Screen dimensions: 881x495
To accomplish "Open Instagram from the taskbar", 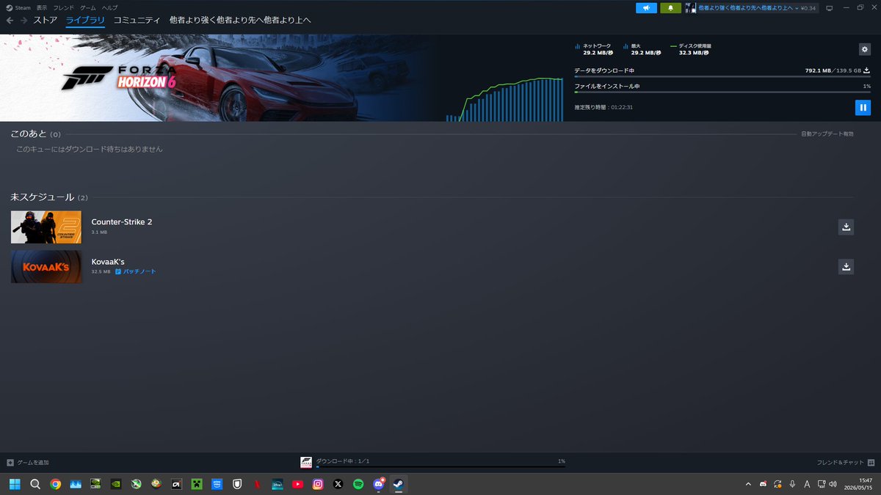I will 318,484.
